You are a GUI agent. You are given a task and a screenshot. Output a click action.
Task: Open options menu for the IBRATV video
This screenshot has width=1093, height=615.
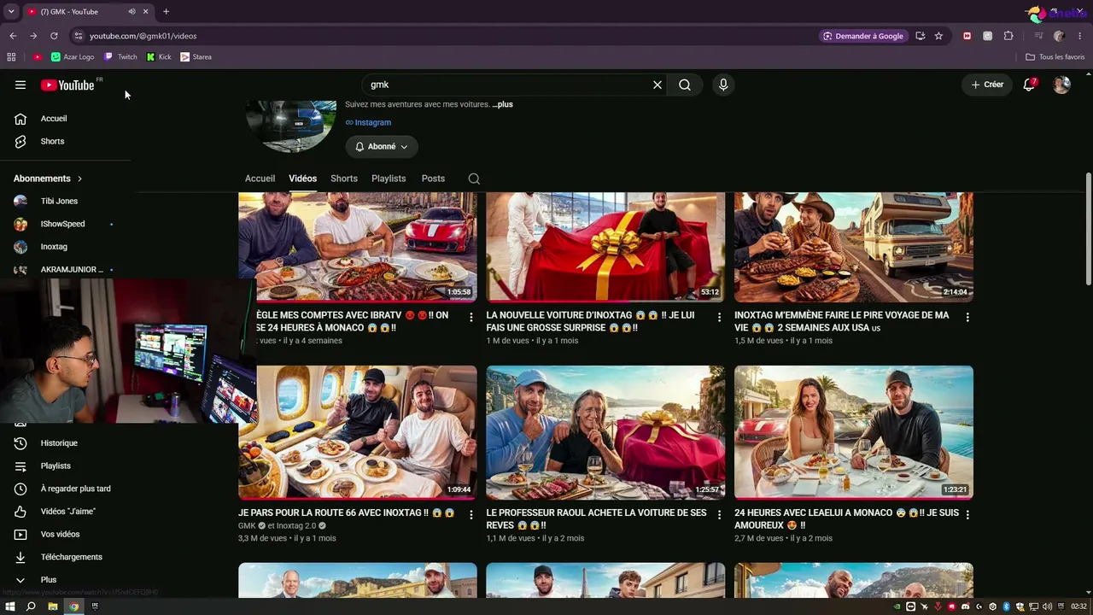point(471,317)
